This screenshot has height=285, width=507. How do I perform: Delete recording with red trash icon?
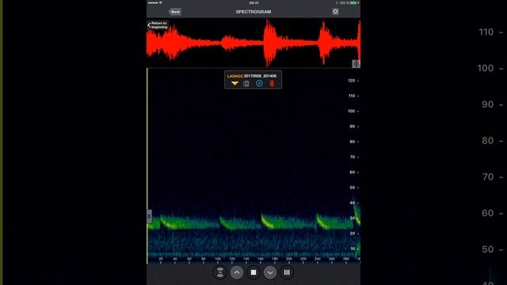(272, 84)
